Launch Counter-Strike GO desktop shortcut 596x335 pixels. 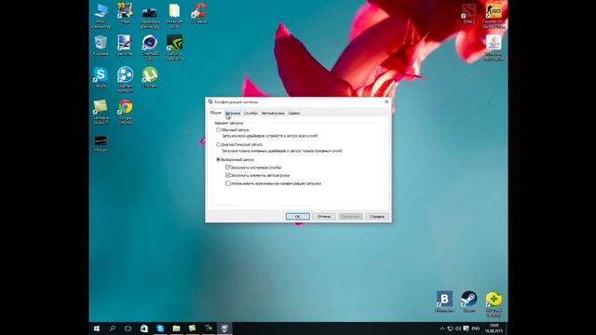(494, 15)
